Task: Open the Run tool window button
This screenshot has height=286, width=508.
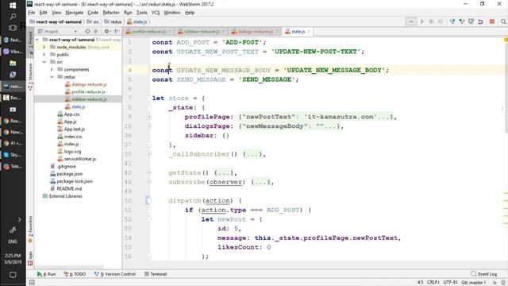Action: click(x=46, y=274)
